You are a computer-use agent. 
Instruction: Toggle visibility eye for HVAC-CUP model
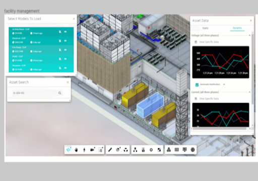66,59
